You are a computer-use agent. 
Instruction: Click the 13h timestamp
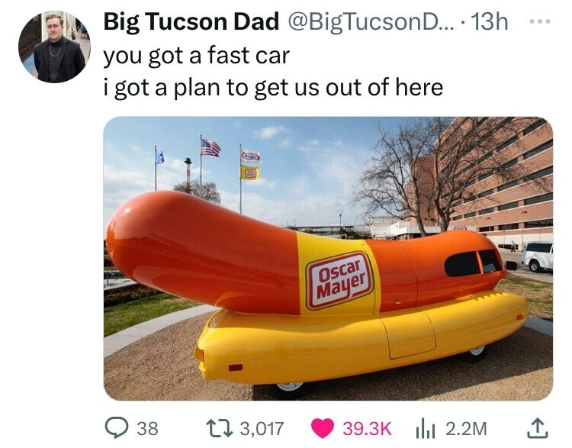tap(489, 21)
